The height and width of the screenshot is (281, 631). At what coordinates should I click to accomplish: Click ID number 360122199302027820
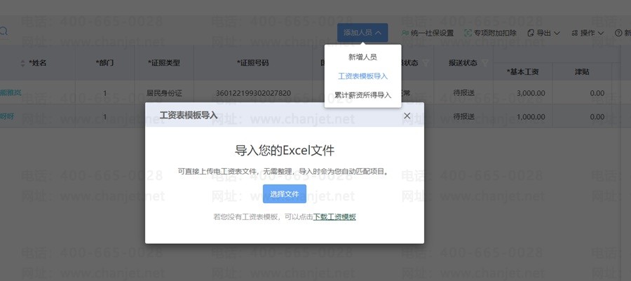253,93
